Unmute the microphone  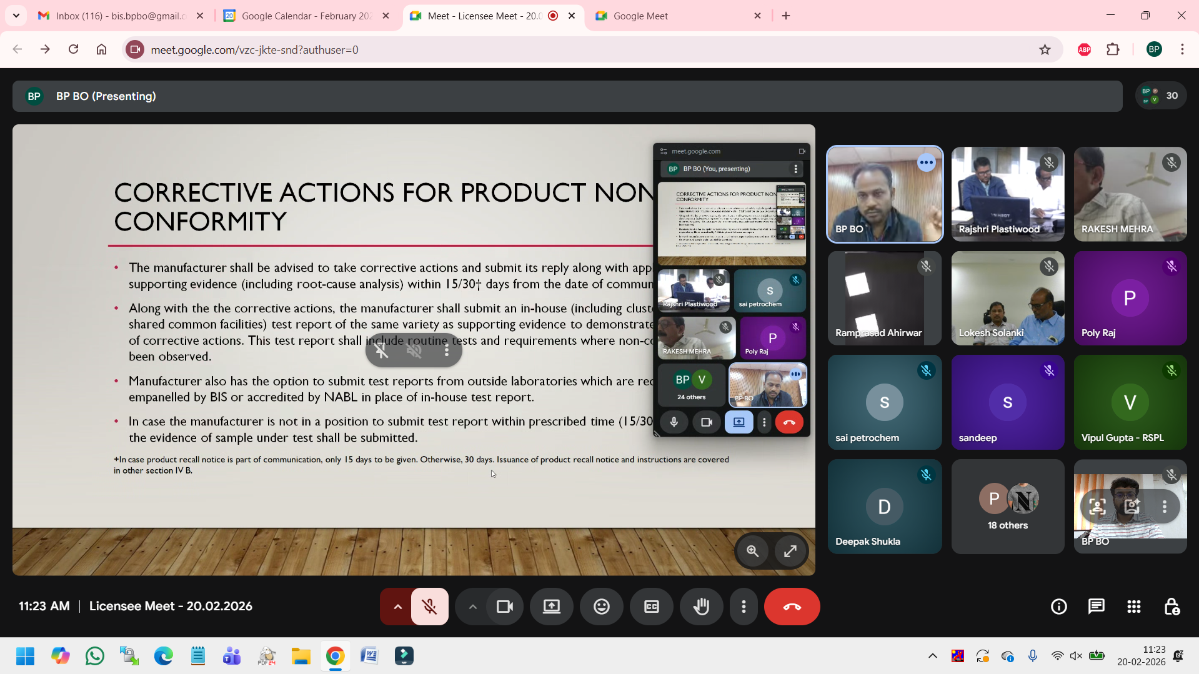(429, 607)
